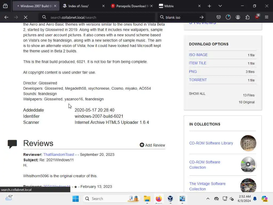Open CD-ROM Software Library collection link

coord(211,143)
